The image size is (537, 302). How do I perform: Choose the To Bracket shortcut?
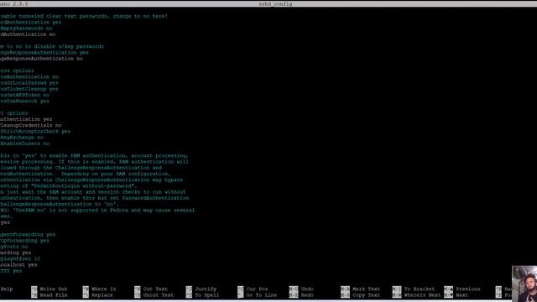pyautogui.click(x=414, y=289)
